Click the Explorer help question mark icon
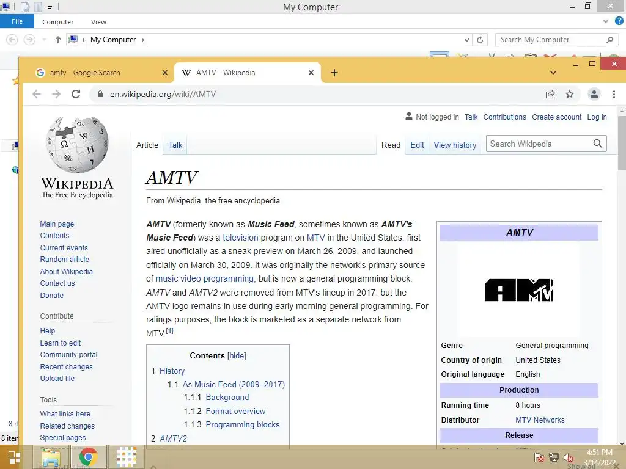626x469 pixels. (x=619, y=21)
